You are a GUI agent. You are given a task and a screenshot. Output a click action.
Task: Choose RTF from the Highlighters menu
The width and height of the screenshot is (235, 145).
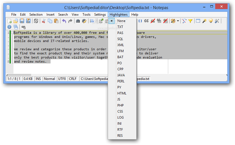click(122, 130)
